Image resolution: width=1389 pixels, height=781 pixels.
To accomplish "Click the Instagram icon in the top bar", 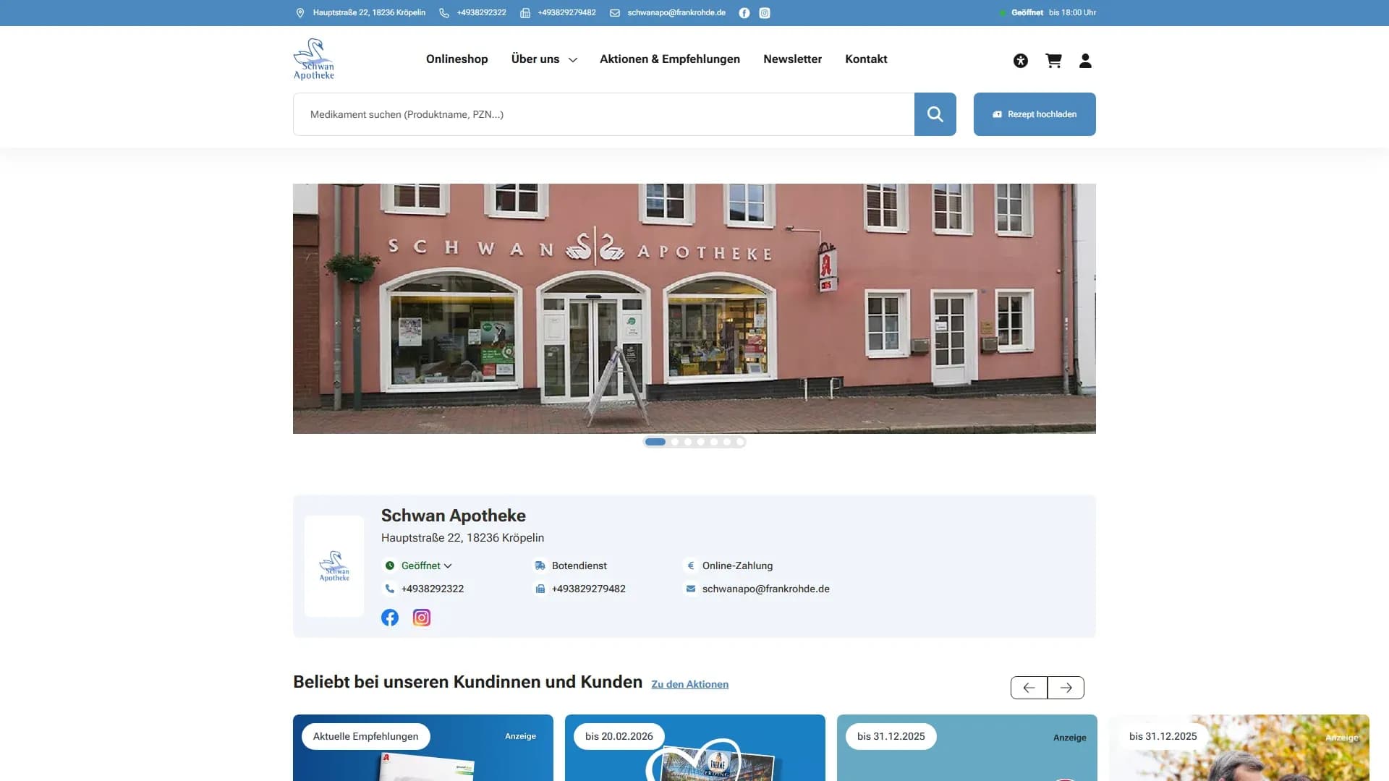I will tap(765, 12).
